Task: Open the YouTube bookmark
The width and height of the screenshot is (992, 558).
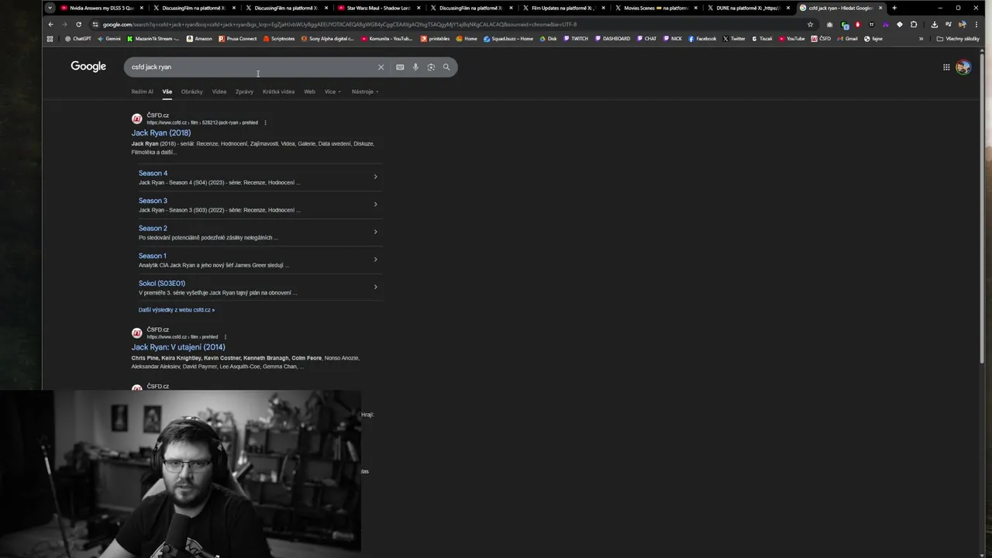Action: (x=791, y=39)
